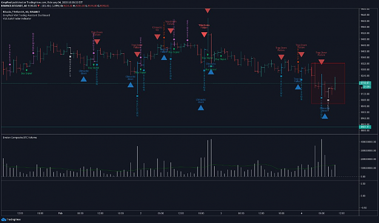Click the current price label 9190.81 on price axis
This screenshot has height=223, width=379.
(x=365, y=83)
